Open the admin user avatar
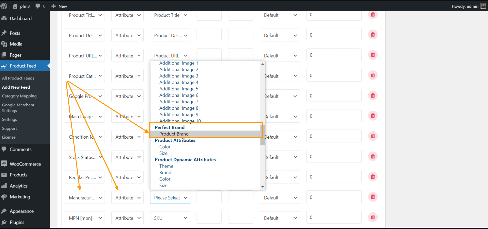This screenshot has height=229, width=488. pyautogui.click(x=483, y=6)
